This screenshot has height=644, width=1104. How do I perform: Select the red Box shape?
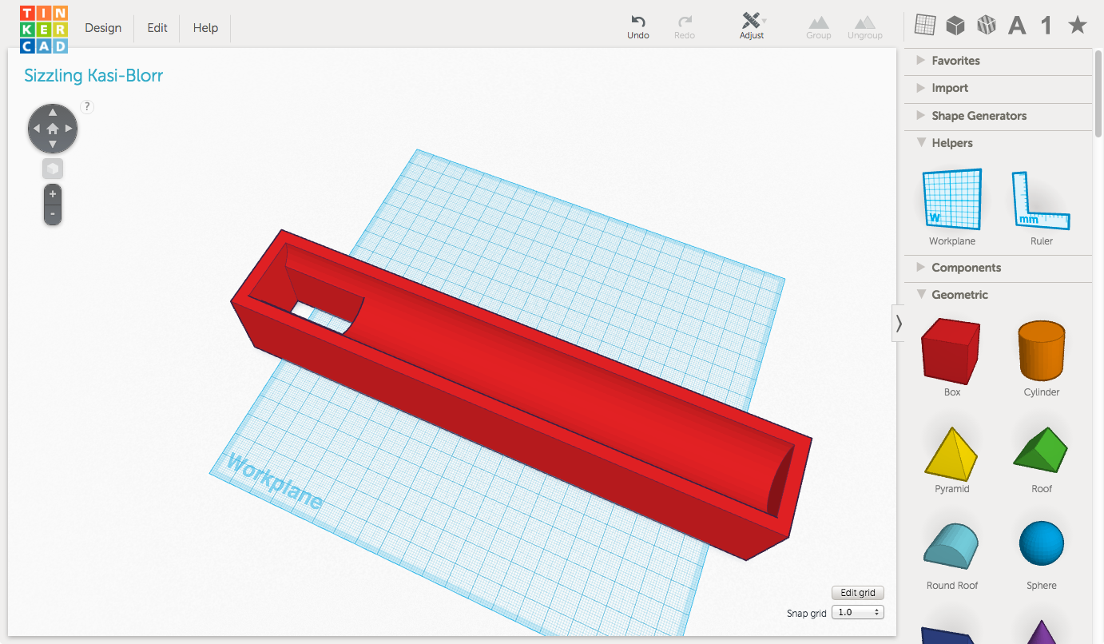coord(952,357)
